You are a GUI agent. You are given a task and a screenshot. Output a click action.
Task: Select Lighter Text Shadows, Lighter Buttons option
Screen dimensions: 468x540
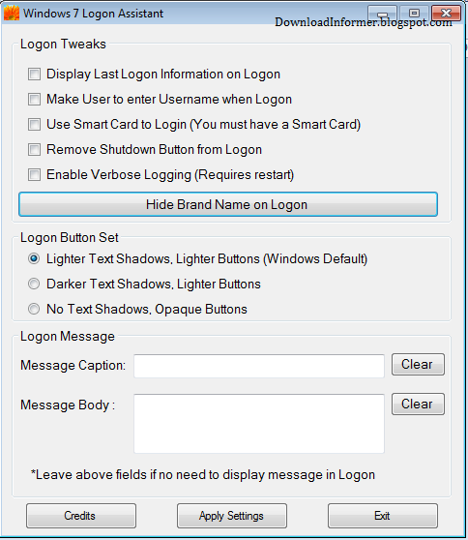(34, 258)
